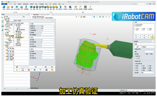Collapse the Main Parameters (主要参数) node in dialog tree

[15, 25]
